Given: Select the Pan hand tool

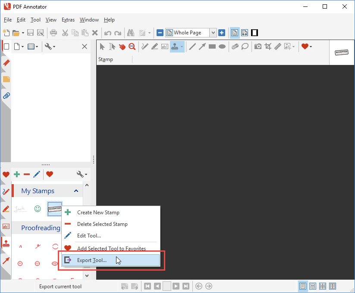Looking at the screenshot, I should coord(122,46).
